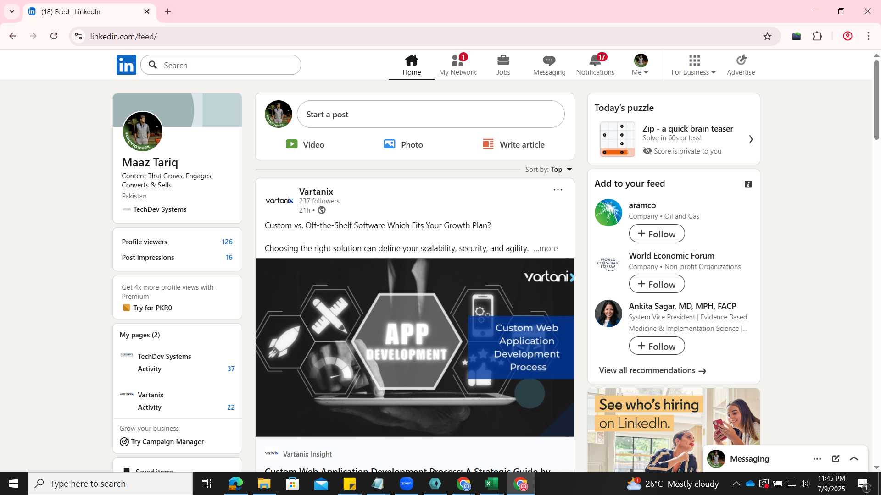View all recommendations link

652,370
